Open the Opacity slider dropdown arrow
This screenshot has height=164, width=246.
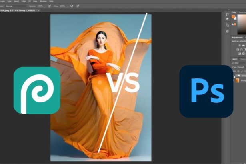pyautogui.click(x=45, y=6)
